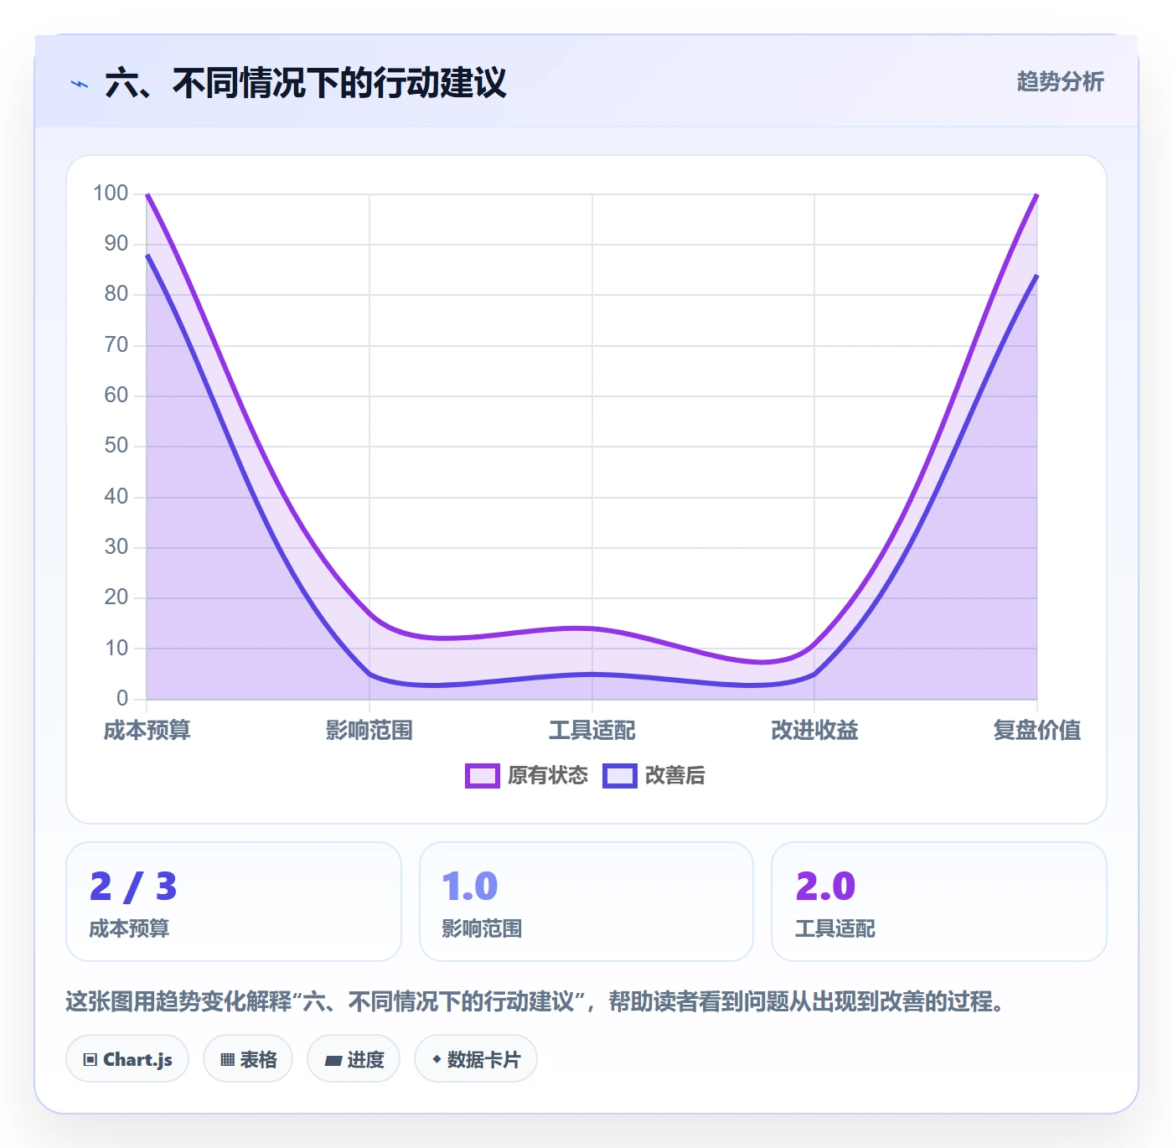Select the 数据卡片 tag chip
Viewport: 1173px width, 1148px height.
click(476, 1059)
